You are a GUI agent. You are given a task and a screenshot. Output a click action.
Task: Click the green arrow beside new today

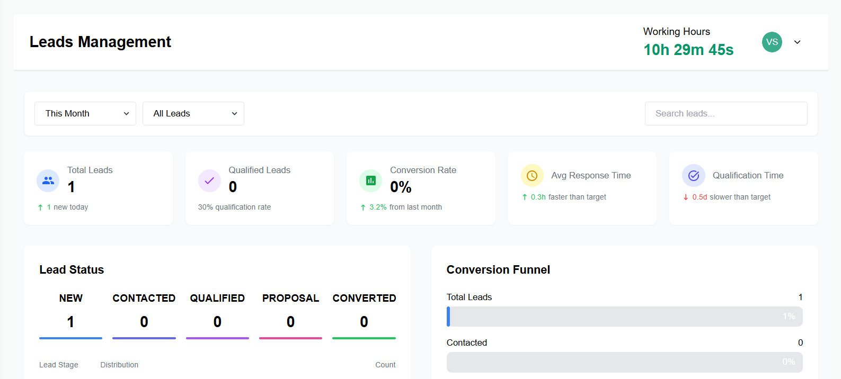pos(40,207)
